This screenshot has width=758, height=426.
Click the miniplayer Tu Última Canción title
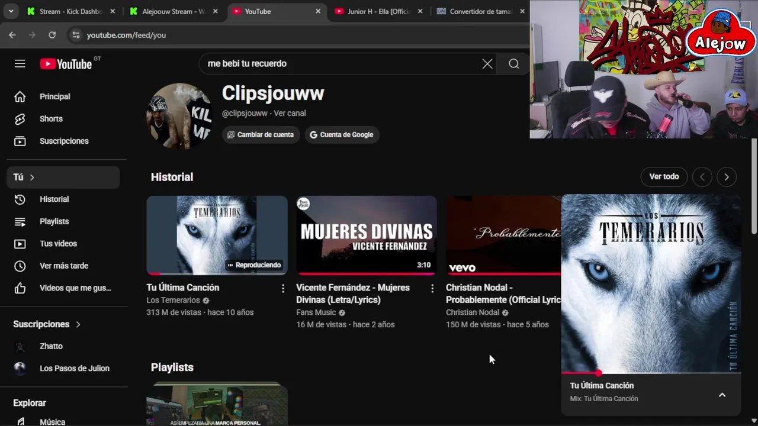pos(602,386)
